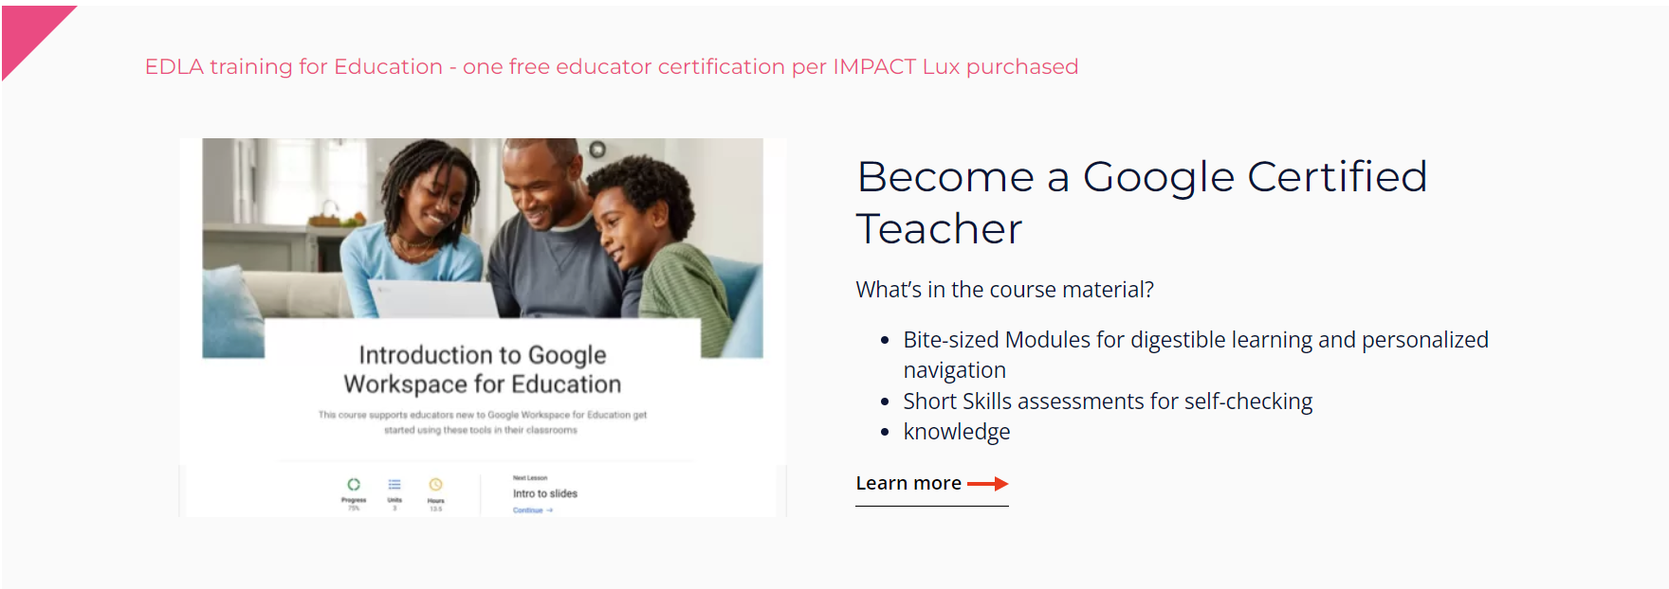The image size is (1669, 589).
Task: Click the Progress 75% label
Action: tap(354, 504)
